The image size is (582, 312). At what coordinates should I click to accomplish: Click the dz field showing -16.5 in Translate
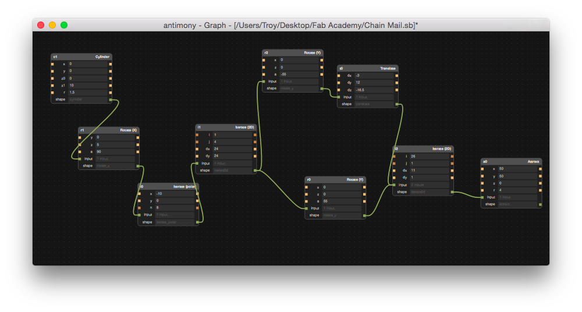tap(374, 90)
